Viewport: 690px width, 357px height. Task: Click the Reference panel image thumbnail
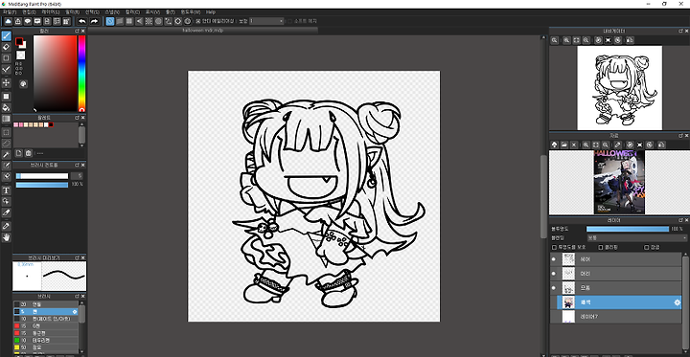click(x=619, y=182)
